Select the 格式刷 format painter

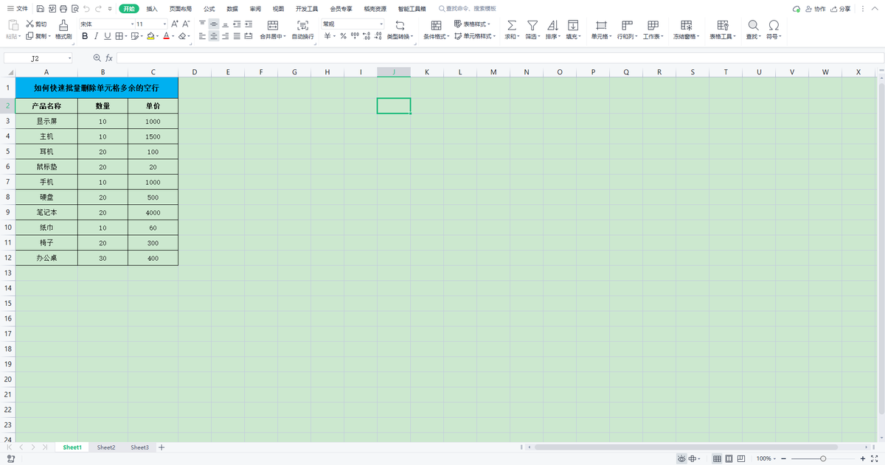click(63, 29)
